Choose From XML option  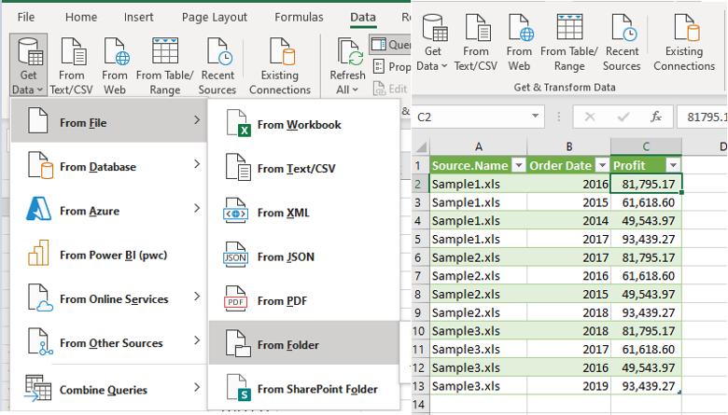pyautogui.click(x=304, y=212)
